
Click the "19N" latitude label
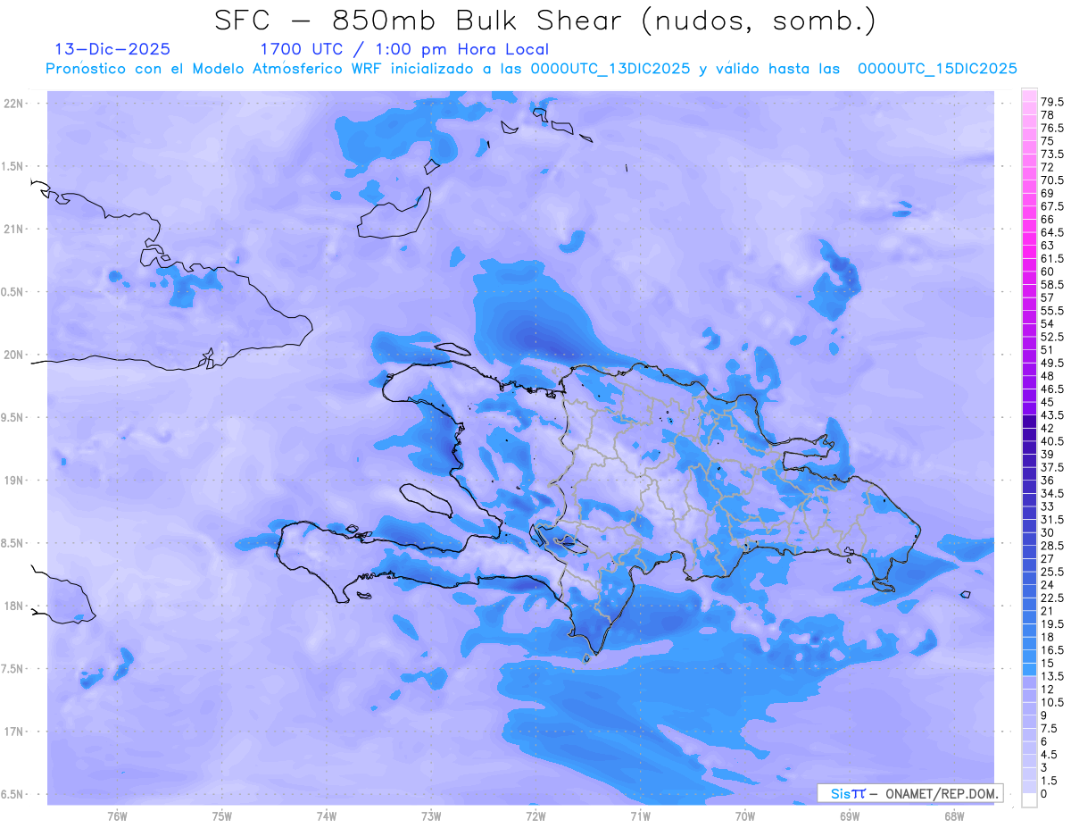click(x=14, y=480)
